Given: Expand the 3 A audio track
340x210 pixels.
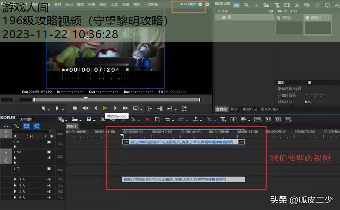Looking at the screenshot, I should (15, 191).
